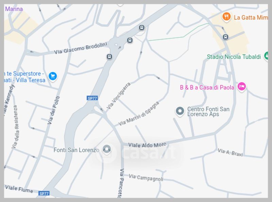Click the bus stop icon below Via Giacomo Brodolini

click(109, 57)
